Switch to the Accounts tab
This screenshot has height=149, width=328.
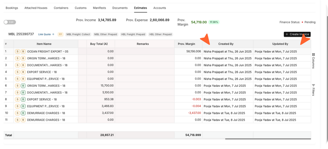click(x=160, y=8)
